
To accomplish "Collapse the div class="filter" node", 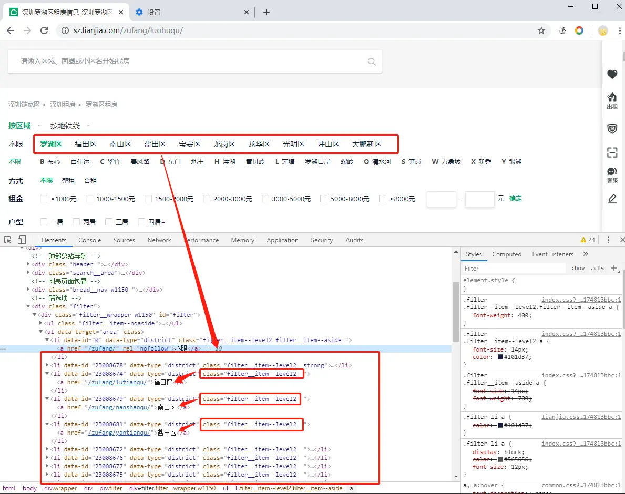I will tap(28, 306).
